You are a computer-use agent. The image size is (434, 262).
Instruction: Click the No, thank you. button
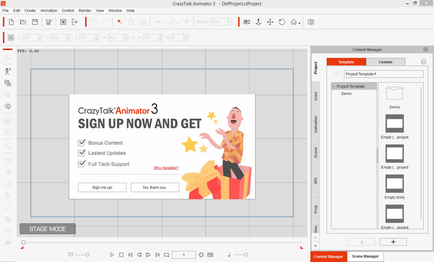pyautogui.click(x=155, y=187)
